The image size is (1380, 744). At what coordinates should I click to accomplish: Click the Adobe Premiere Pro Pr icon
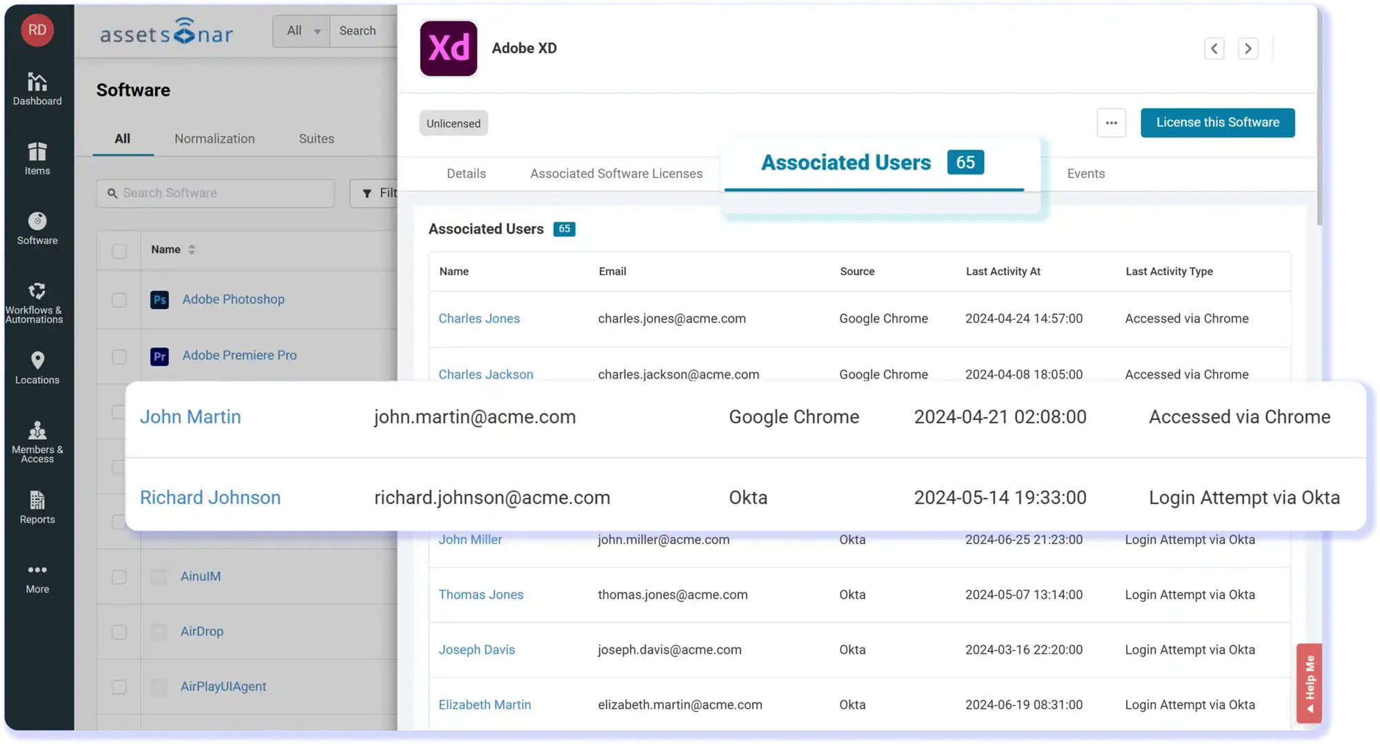pos(159,356)
